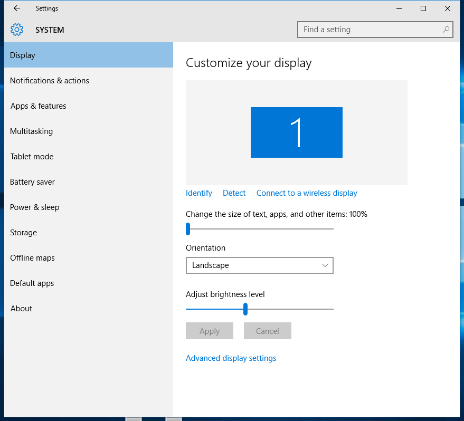Select Power & sleep
The height and width of the screenshot is (421, 464).
[x=35, y=207]
